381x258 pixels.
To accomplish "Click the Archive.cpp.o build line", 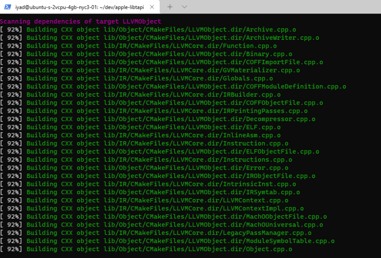I will pyautogui.click(x=148, y=30).
